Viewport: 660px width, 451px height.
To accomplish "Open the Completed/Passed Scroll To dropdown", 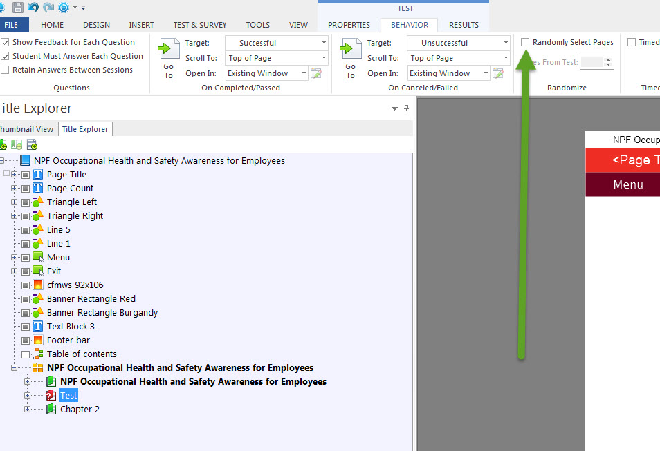I will pyautogui.click(x=324, y=57).
